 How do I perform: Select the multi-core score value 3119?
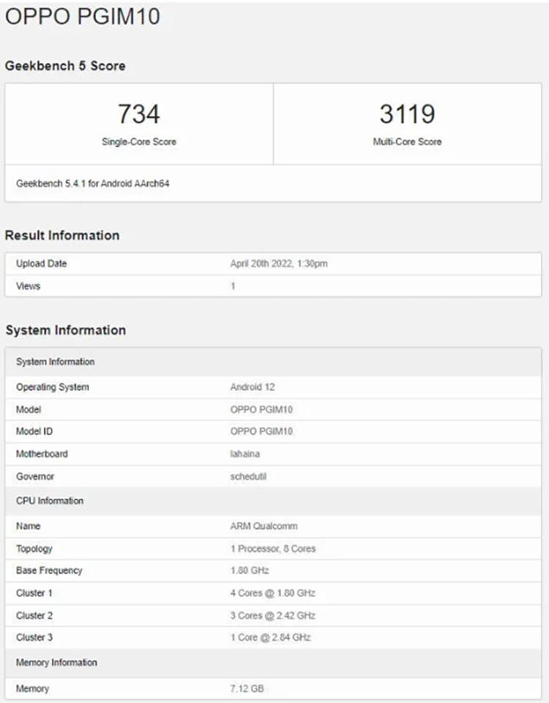[407, 114]
